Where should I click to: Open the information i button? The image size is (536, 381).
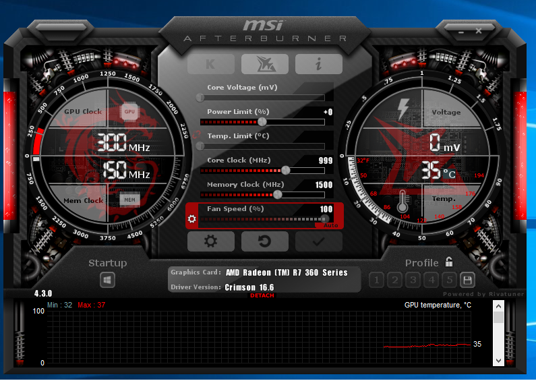(x=319, y=64)
